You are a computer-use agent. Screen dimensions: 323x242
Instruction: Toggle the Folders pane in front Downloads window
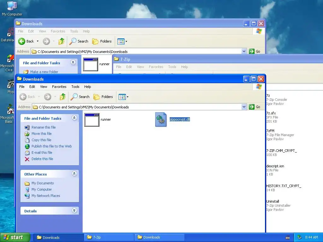point(103,97)
